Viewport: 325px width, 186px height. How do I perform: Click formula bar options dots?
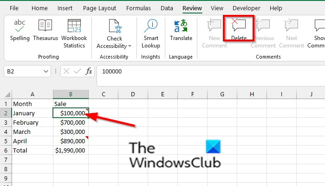click(56, 72)
